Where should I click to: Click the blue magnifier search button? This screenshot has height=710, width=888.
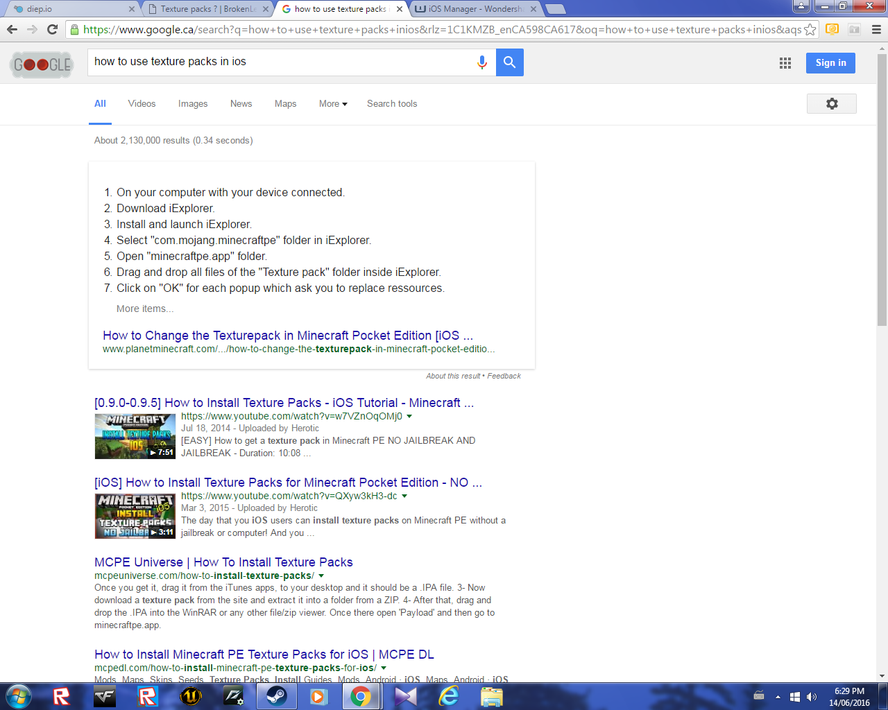[510, 62]
